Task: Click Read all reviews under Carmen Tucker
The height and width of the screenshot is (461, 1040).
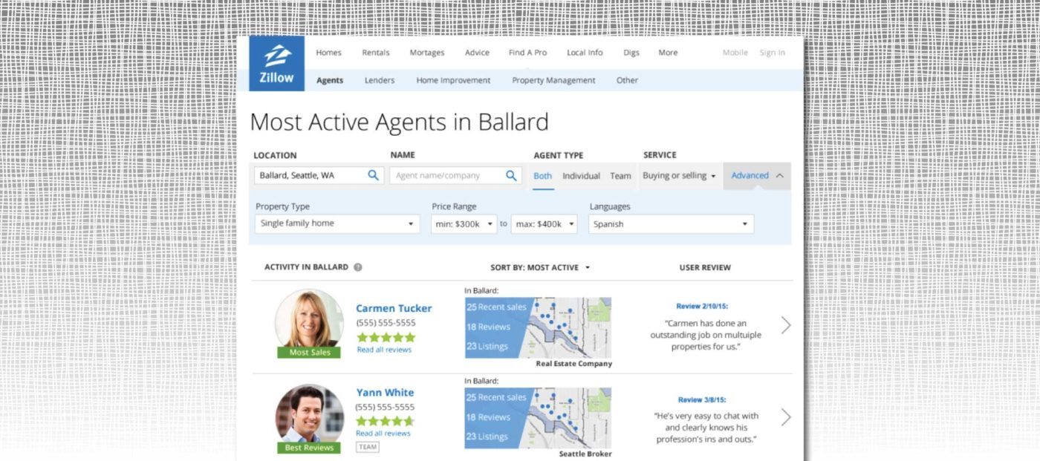Action: point(384,350)
